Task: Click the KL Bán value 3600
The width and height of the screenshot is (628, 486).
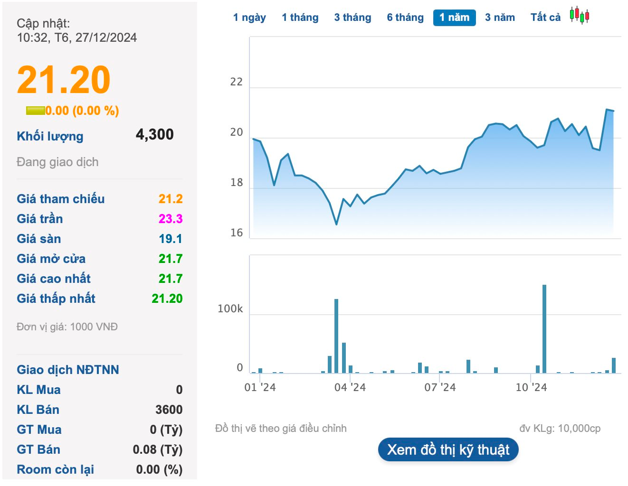Action: coord(169,410)
